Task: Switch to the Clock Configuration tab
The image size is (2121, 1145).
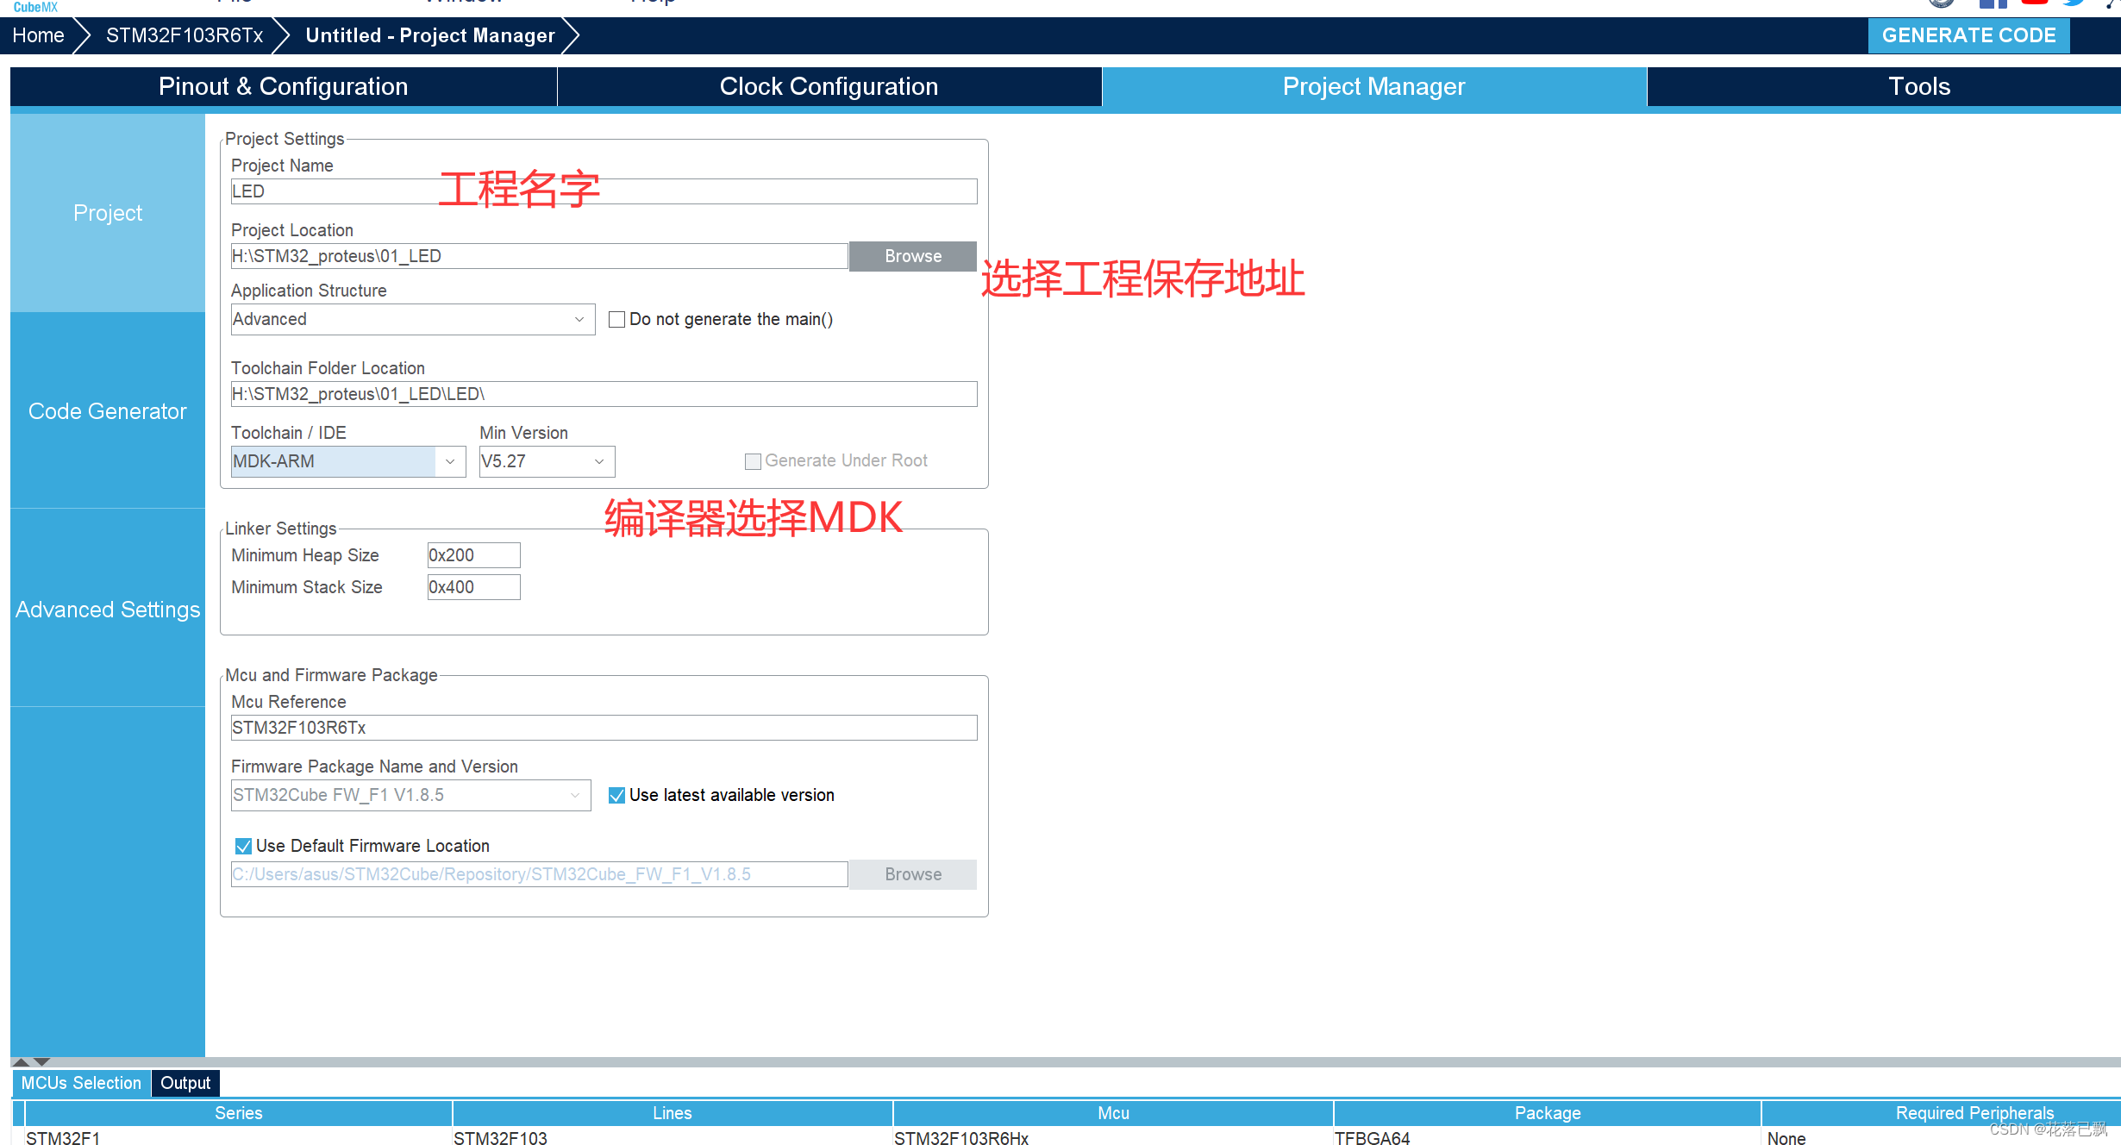Action: click(x=829, y=86)
